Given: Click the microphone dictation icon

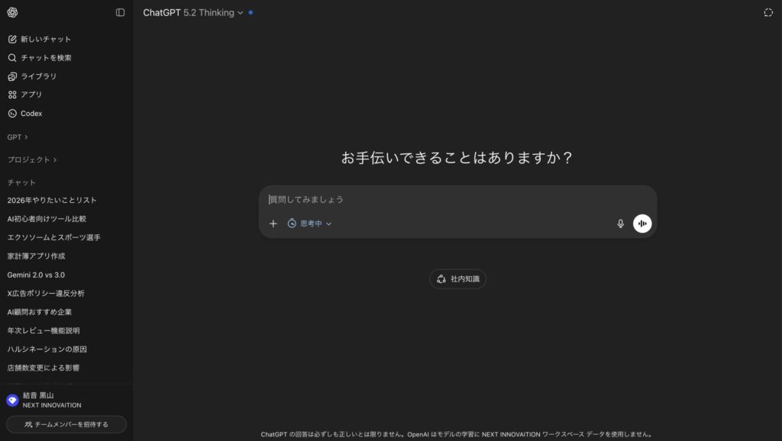Looking at the screenshot, I should tap(620, 224).
